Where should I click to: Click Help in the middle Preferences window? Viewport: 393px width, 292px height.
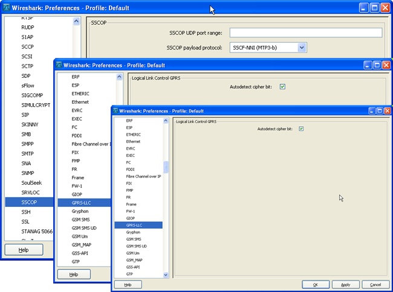click(74, 275)
